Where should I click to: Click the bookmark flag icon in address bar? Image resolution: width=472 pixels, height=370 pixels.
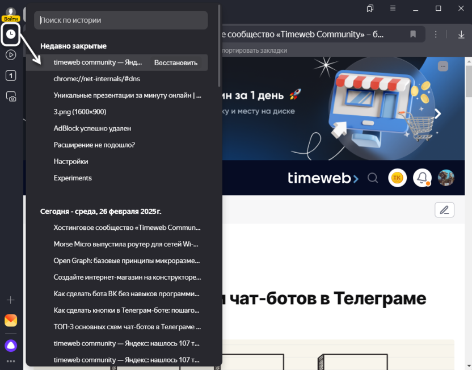point(413,34)
